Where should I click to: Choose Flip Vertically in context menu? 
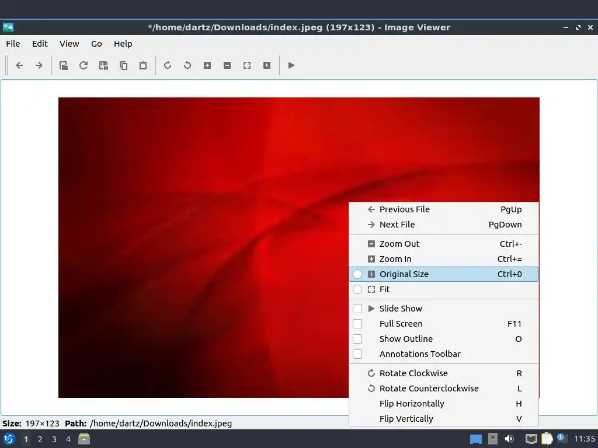[444, 419]
